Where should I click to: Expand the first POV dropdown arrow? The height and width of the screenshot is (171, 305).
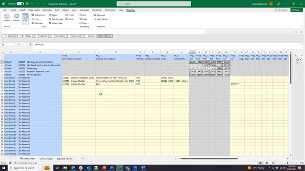[x=16, y=36]
